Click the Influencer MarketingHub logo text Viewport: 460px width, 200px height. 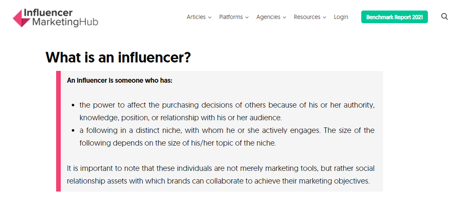pyautogui.click(x=63, y=18)
